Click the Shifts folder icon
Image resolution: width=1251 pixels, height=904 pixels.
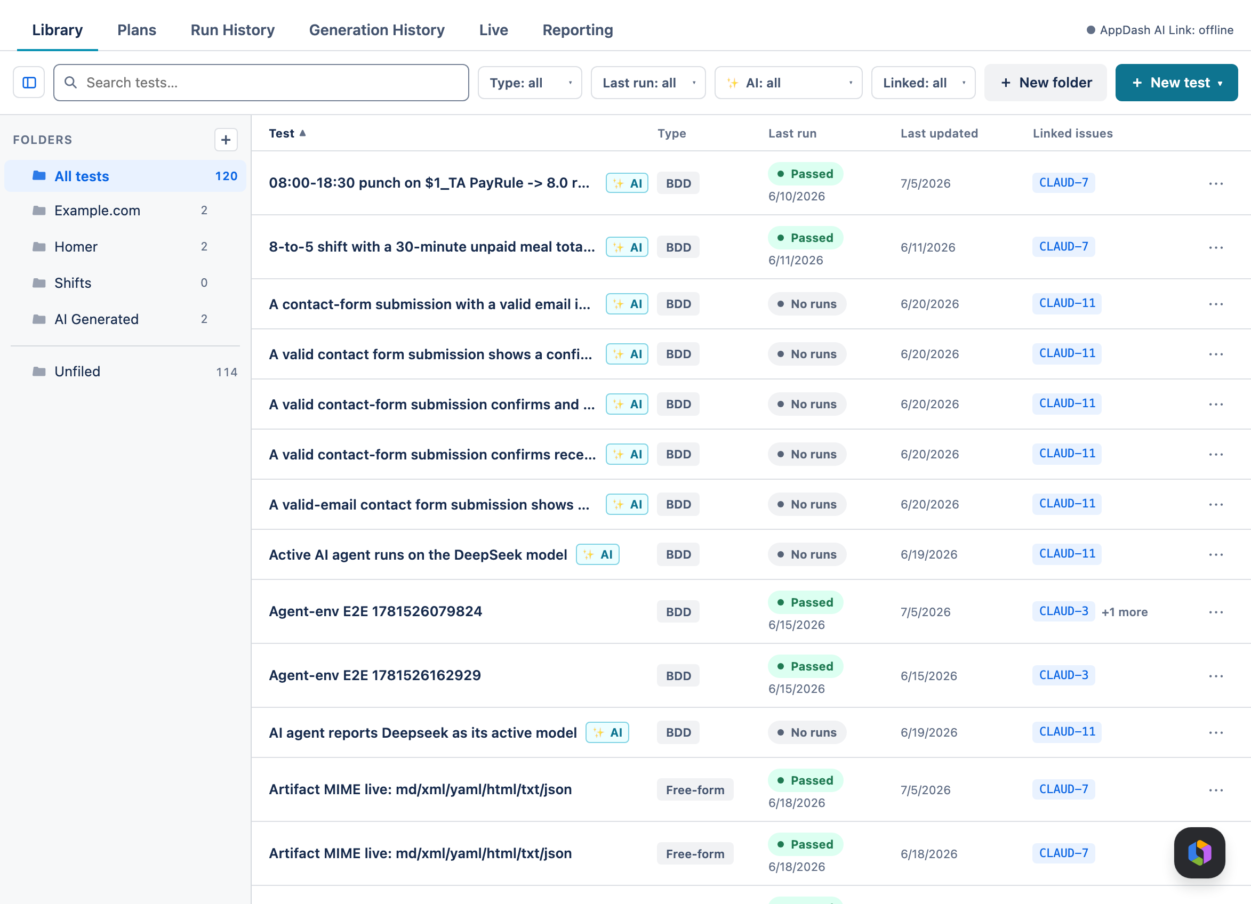tap(39, 283)
